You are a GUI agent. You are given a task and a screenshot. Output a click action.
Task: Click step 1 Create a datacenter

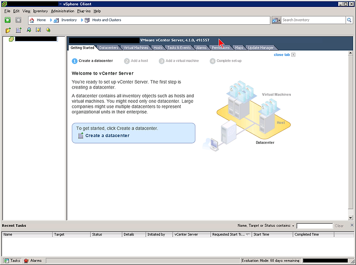pos(92,61)
